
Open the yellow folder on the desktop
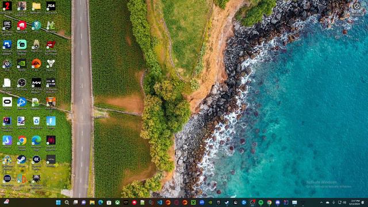click(36, 6)
